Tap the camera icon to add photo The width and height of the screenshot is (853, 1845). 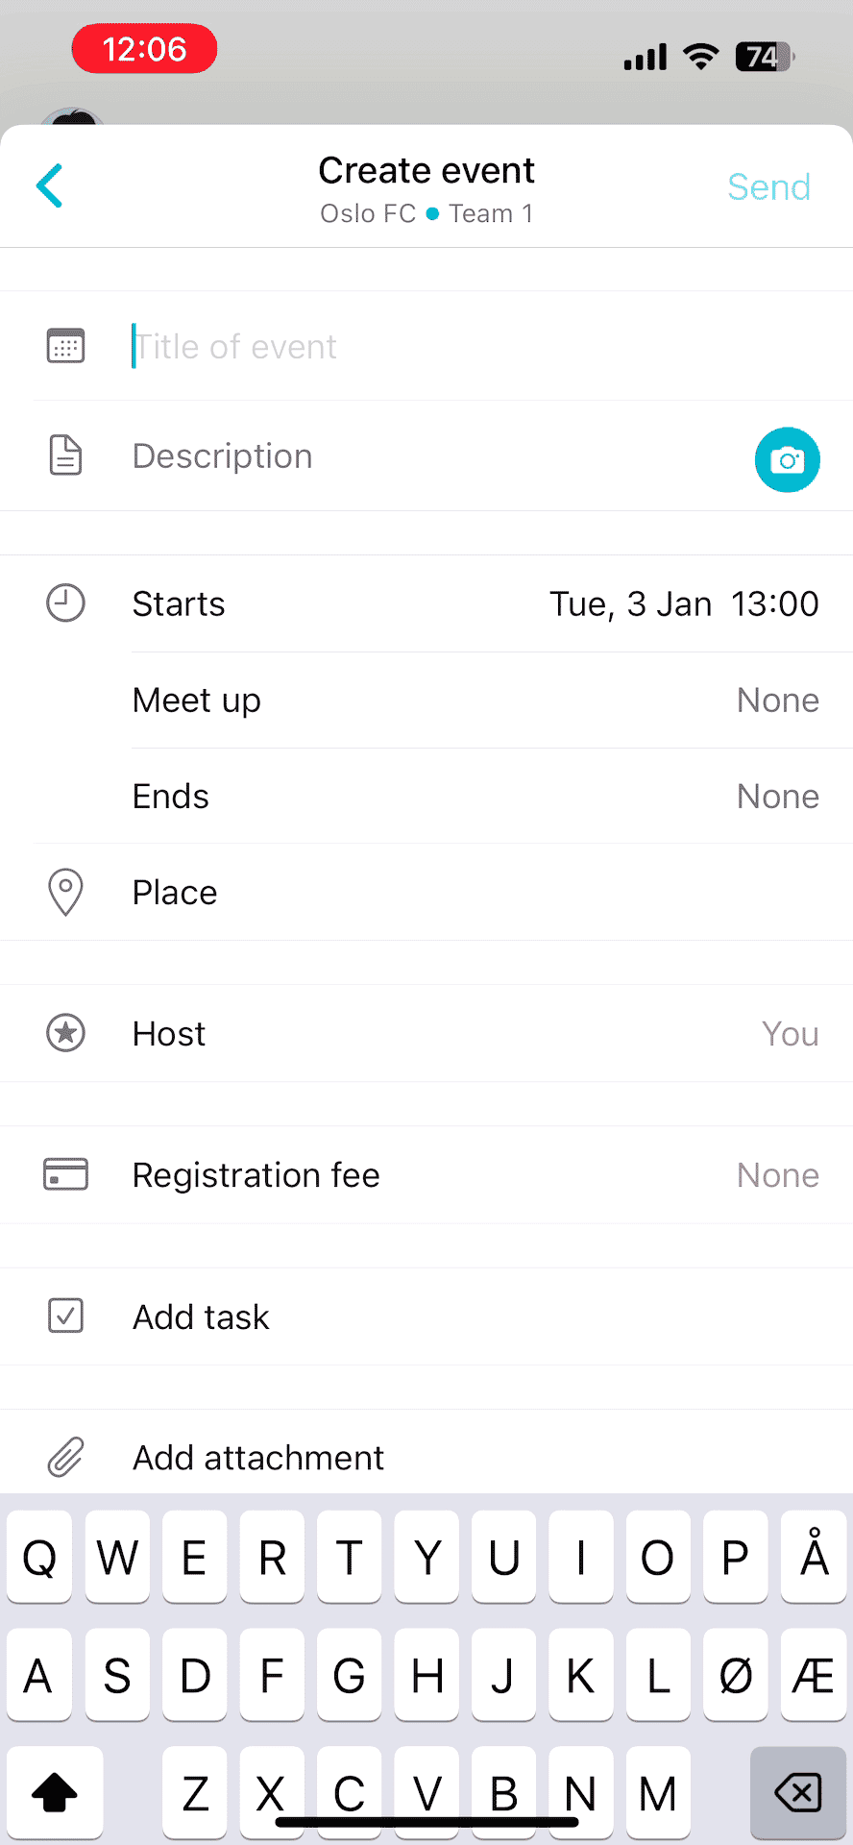pyautogui.click(x=787, y=459)
